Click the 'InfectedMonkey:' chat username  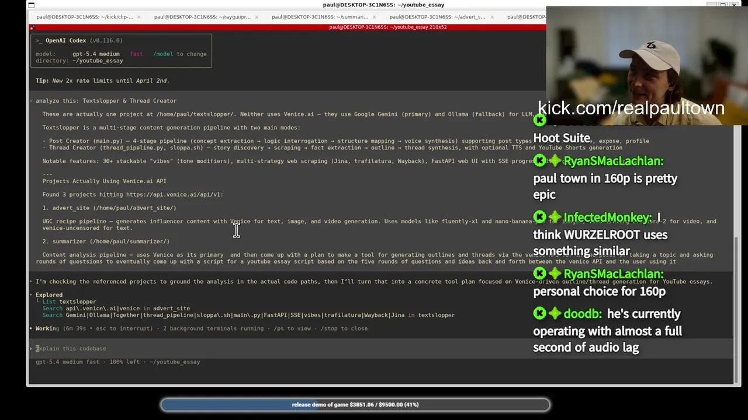pos(608,217)
